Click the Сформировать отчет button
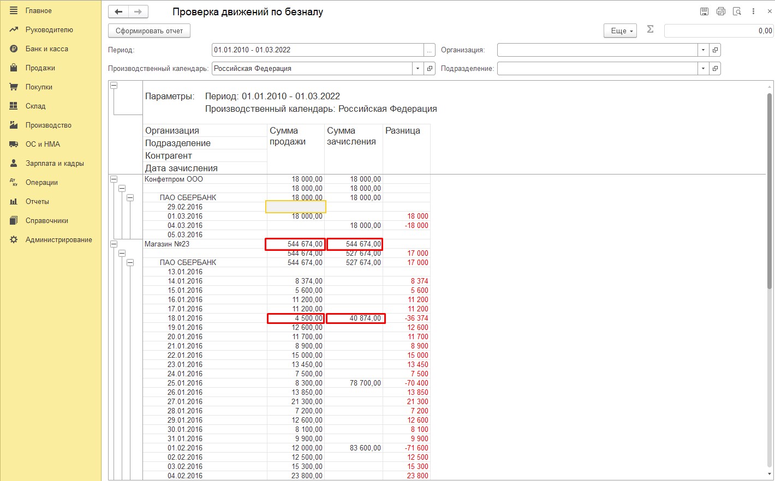The width and height of the screenshot is (775, 481). pyautogui.click(x=149, y=31)
